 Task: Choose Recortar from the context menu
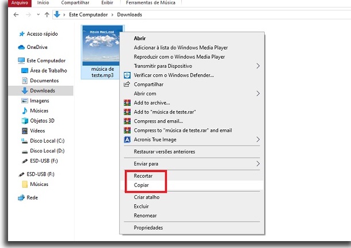(144, 175)
